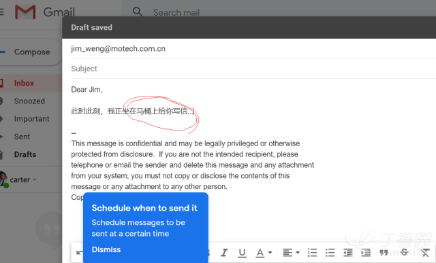Open the text color picker
The width and height of the screenshot is (436, 263).
(x=264, y=252)
